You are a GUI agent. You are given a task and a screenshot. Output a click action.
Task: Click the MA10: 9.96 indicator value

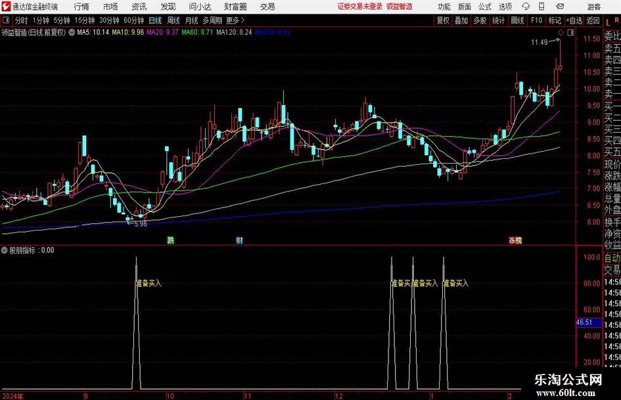[x=128, y=32]
